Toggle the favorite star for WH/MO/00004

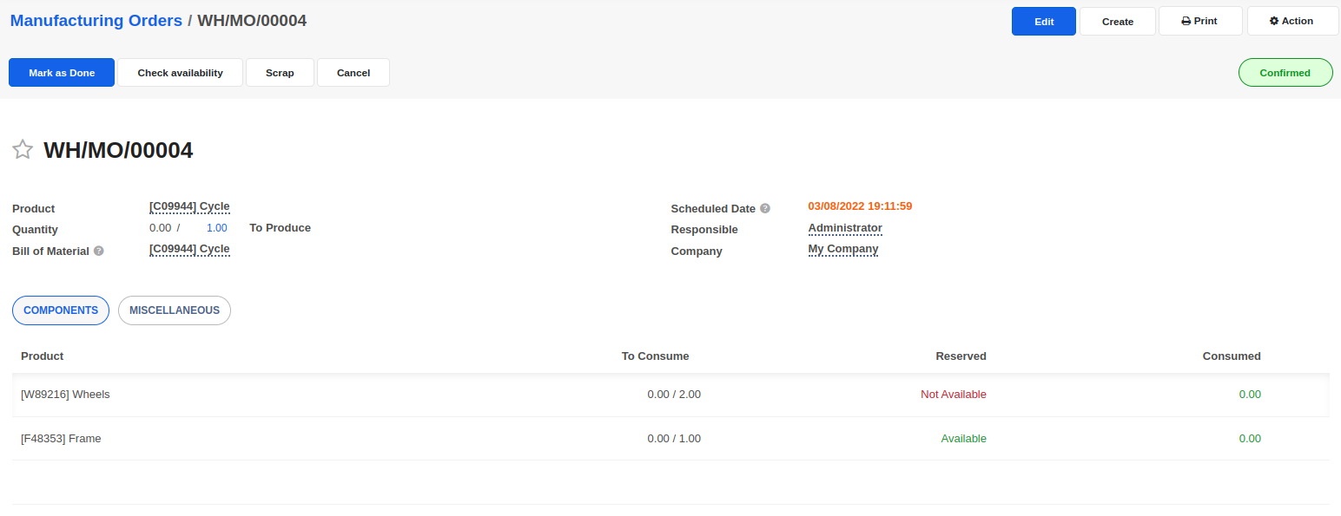(23, 150)
